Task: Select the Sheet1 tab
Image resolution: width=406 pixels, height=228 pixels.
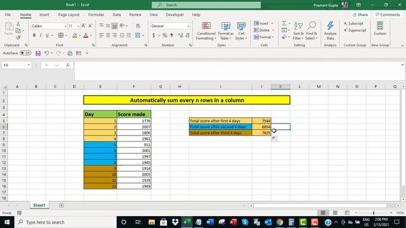Action: coord(39,205)
